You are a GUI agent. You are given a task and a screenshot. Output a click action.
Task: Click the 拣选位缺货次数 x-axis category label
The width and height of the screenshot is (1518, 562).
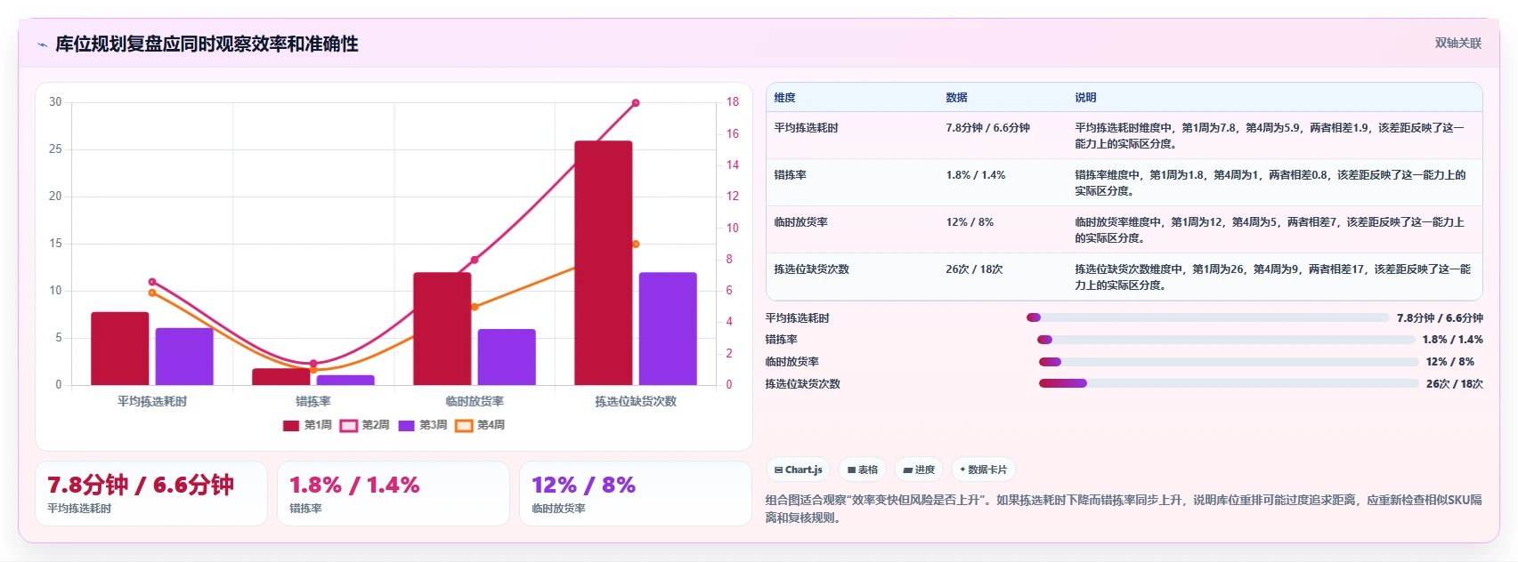[636, 402]
